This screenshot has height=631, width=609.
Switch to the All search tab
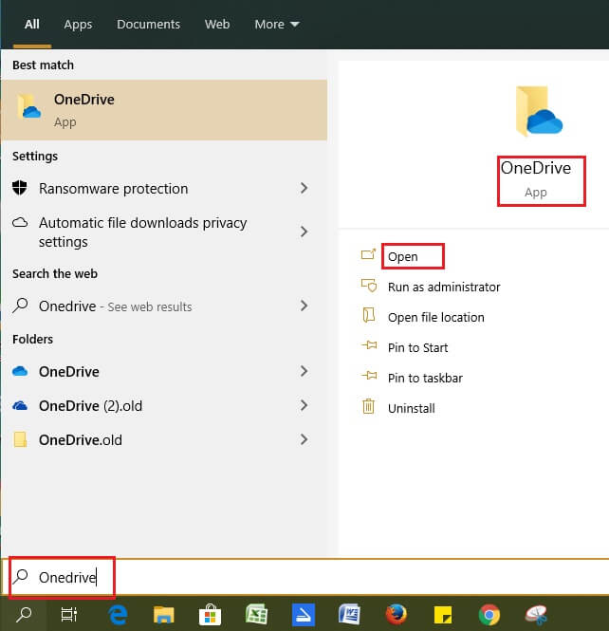[x=32, y=24]
